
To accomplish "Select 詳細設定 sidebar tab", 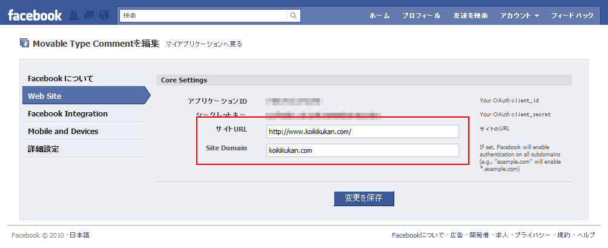I will (x=84, y=149).
